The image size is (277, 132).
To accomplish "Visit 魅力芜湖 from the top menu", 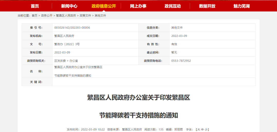I will click(242, 6).
